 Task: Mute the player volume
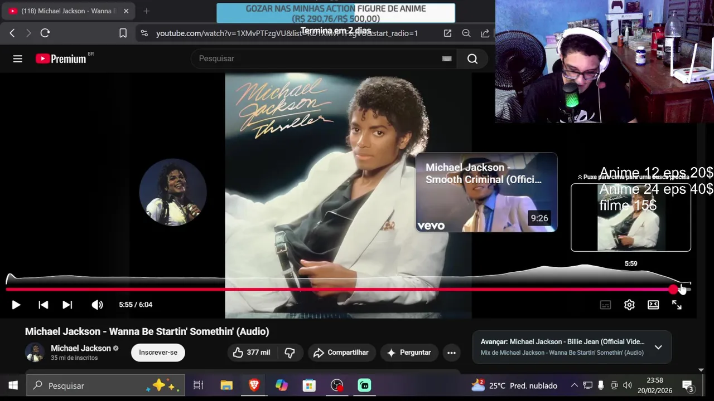[x=97, y=305]
